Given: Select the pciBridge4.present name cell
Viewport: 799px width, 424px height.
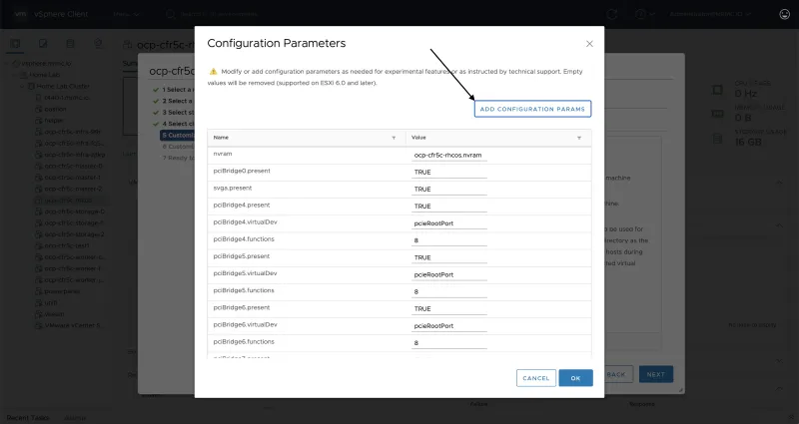Looking at the screenshot, I should 242,206.
